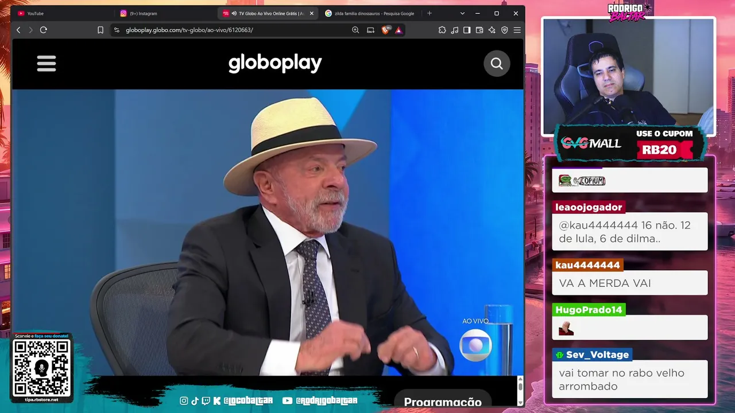
Task: Open the music note playlist icon
Action: 455,30
